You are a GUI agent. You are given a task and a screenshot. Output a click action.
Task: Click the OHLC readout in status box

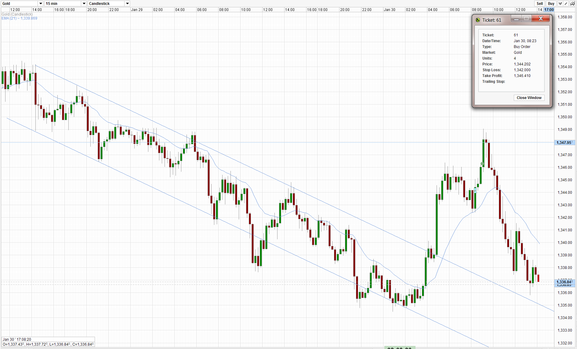48,344
